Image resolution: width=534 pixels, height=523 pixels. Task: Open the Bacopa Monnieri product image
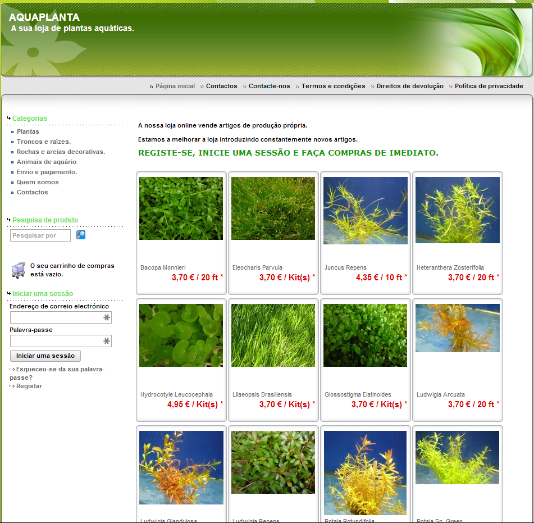pos(181,208)
